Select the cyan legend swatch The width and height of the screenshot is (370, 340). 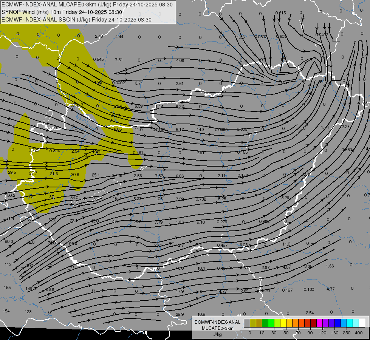point(350,323)
